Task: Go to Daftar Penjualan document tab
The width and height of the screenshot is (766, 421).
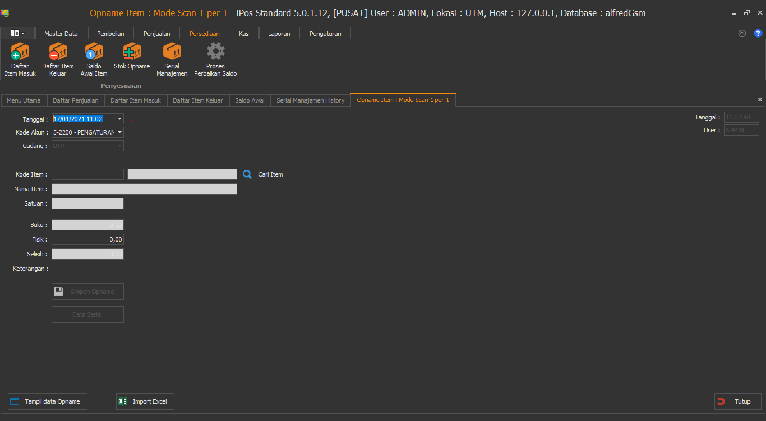Action: tap(76, 100)
